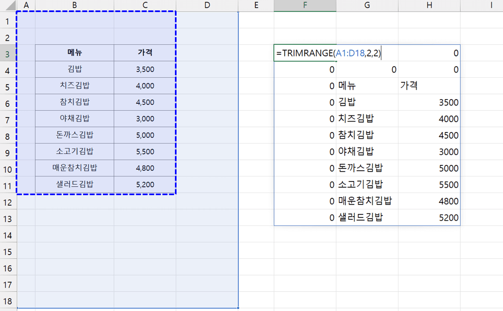Select column C header

click(145, 5)
